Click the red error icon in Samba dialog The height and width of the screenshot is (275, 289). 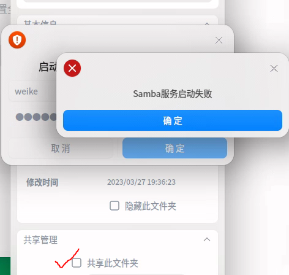pos(72,68)
